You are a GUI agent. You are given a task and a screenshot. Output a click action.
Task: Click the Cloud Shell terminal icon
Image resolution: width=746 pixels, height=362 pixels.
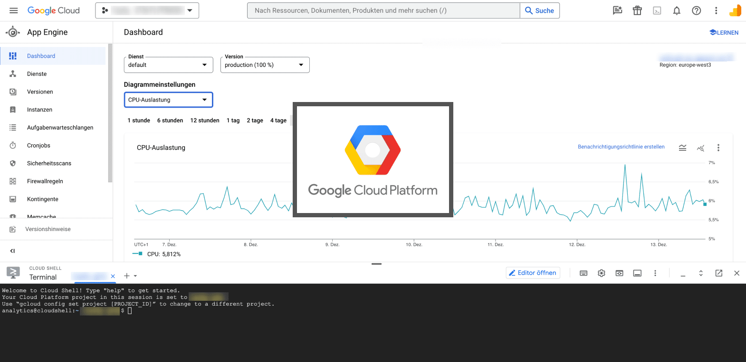tap(13, 272)
